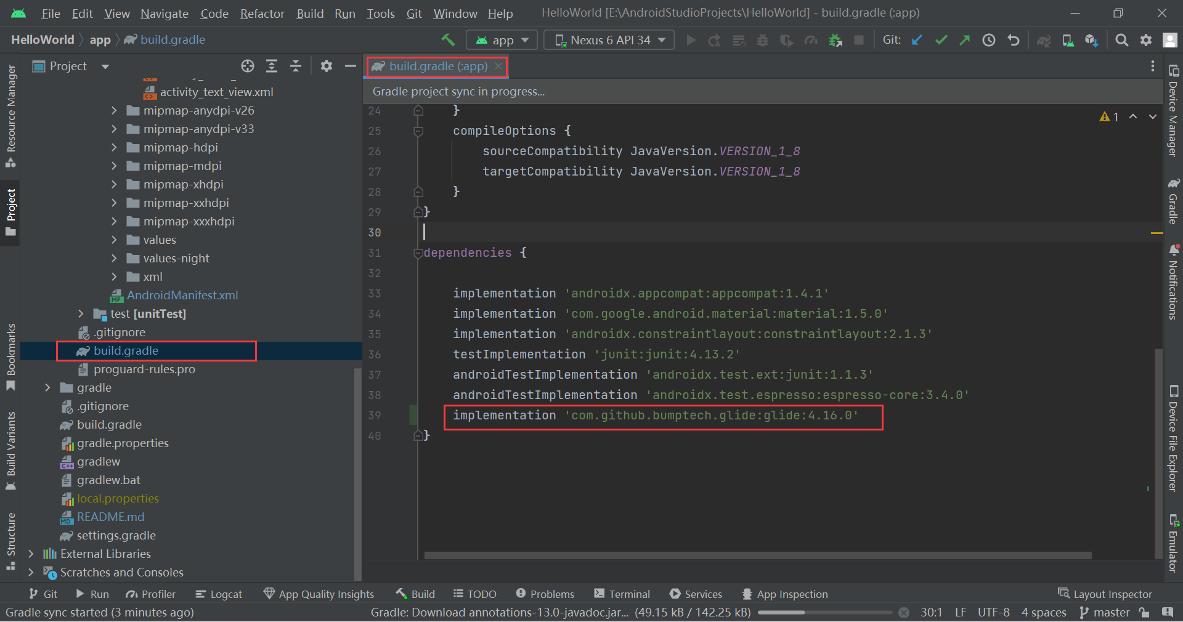Toggle the Structure side panel
1183x622 pixels.
coord(10,542)
